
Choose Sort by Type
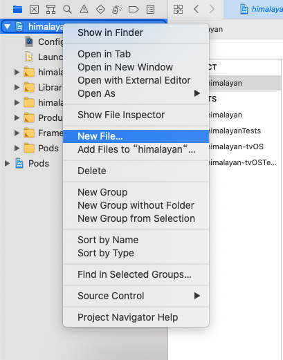(x=136, y=253)
